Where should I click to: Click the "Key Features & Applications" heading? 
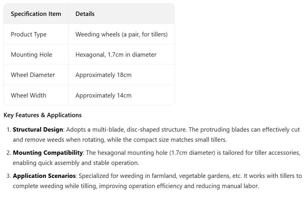[43, 115]
